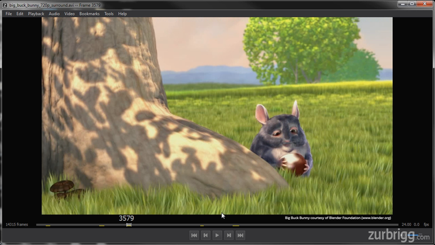
Task: Click the second yellow bookmark marker before playhead
Action: (x=102, y=226)
